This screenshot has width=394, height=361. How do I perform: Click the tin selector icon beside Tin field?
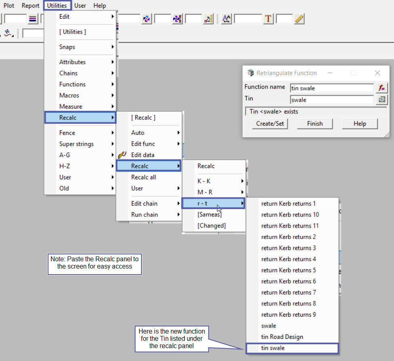[x=381, y=99]
